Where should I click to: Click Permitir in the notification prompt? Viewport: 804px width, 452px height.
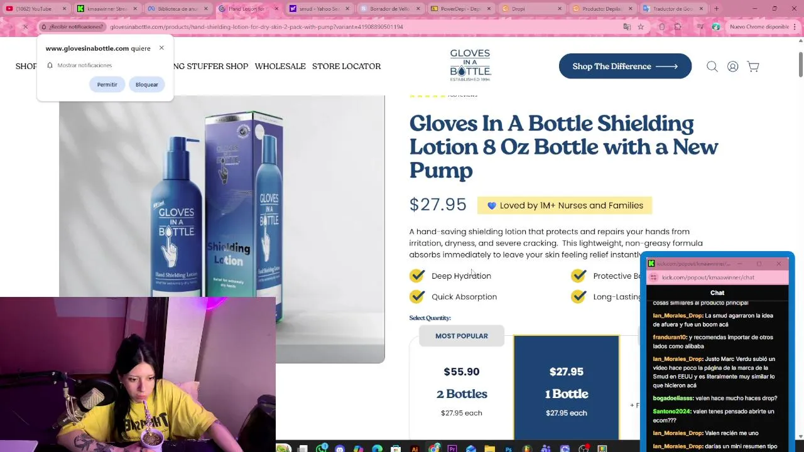(107, 85)
